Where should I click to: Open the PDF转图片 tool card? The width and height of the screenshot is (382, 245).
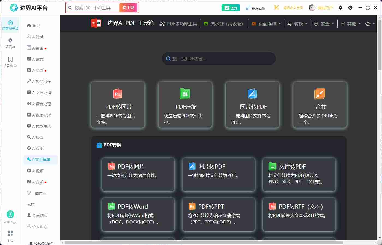(x=118, y=105)
